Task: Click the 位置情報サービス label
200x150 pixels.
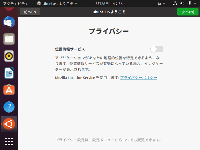Action: coord(70,49)
